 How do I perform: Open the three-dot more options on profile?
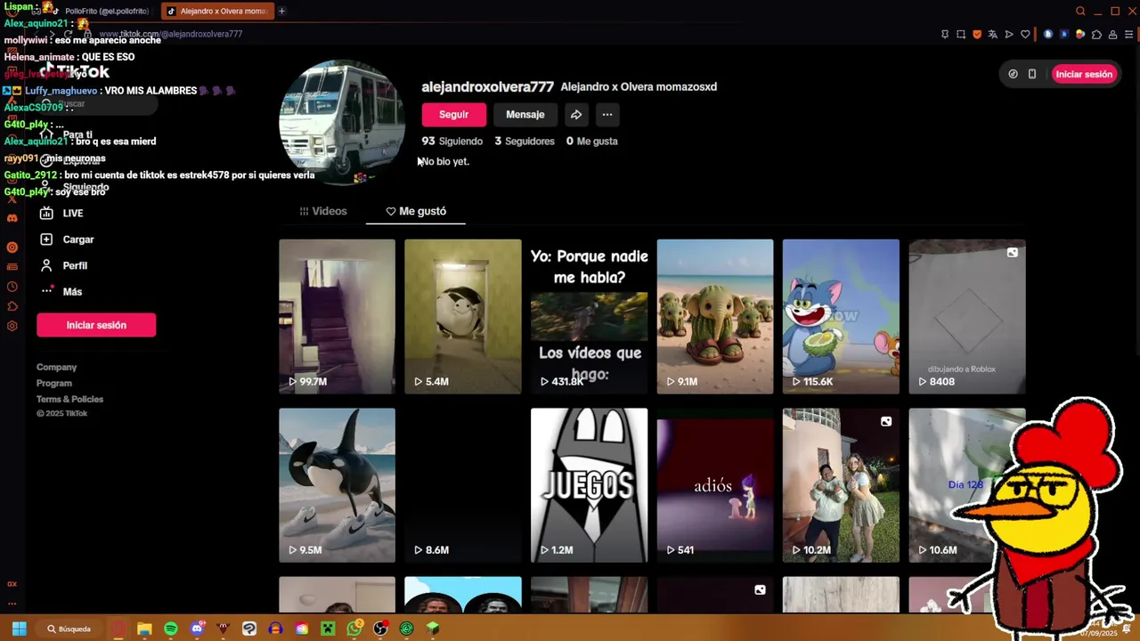click(607, 115)
